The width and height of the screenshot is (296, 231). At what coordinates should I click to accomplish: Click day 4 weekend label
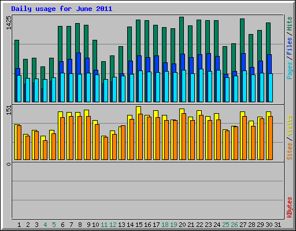pyautogui.click(x=45, y=225)
